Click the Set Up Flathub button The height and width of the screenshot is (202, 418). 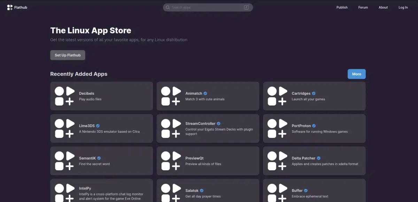coord(68,55)
